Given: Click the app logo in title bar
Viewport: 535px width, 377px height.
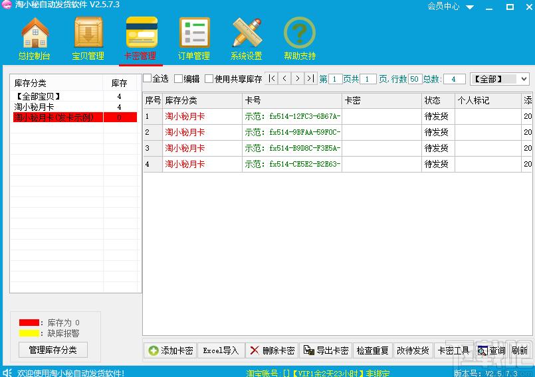Looking at the screenshot, I should [x=7, y=5].
